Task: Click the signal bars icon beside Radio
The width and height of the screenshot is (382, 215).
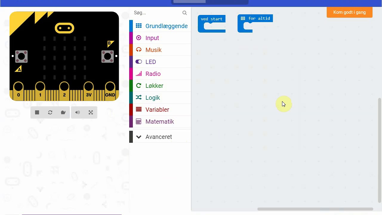Action: click(138, 73)
